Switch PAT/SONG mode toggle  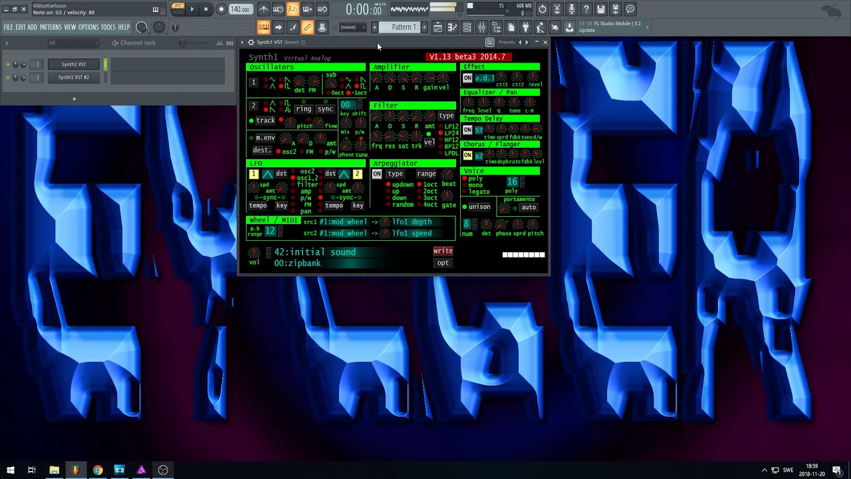pos(178,9)
